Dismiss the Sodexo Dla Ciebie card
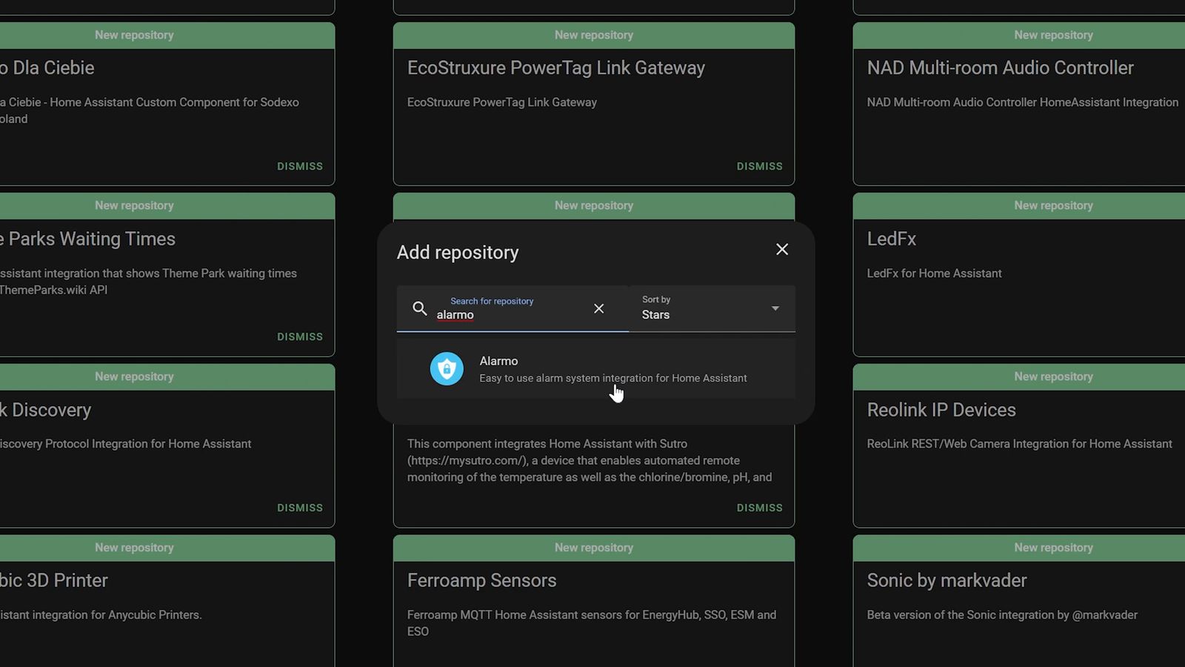Viewport: 1185px width, 667px height. pyautogui.click(x=299, y=166)
